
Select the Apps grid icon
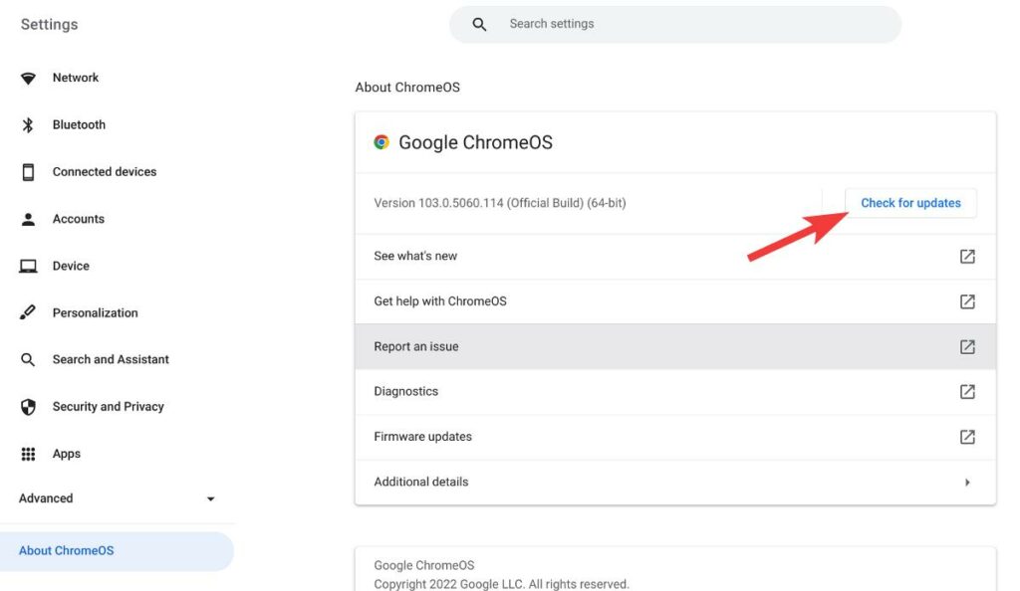[29, 454]
